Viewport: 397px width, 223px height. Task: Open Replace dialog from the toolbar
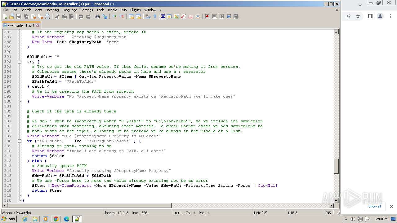click(x=105, y=16)
